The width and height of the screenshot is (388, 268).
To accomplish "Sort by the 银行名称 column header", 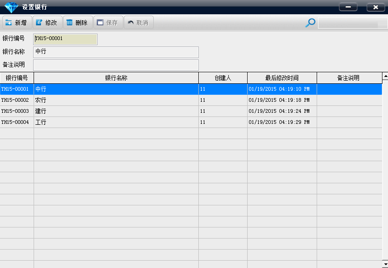I will [116, 78].
